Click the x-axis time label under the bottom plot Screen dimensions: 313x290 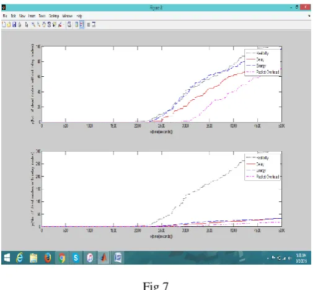point(161,236)
